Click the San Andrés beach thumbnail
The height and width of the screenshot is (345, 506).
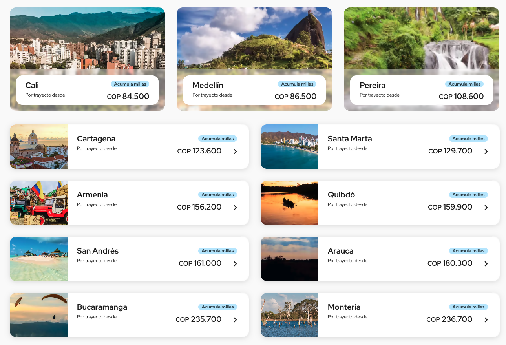[38, 259]
